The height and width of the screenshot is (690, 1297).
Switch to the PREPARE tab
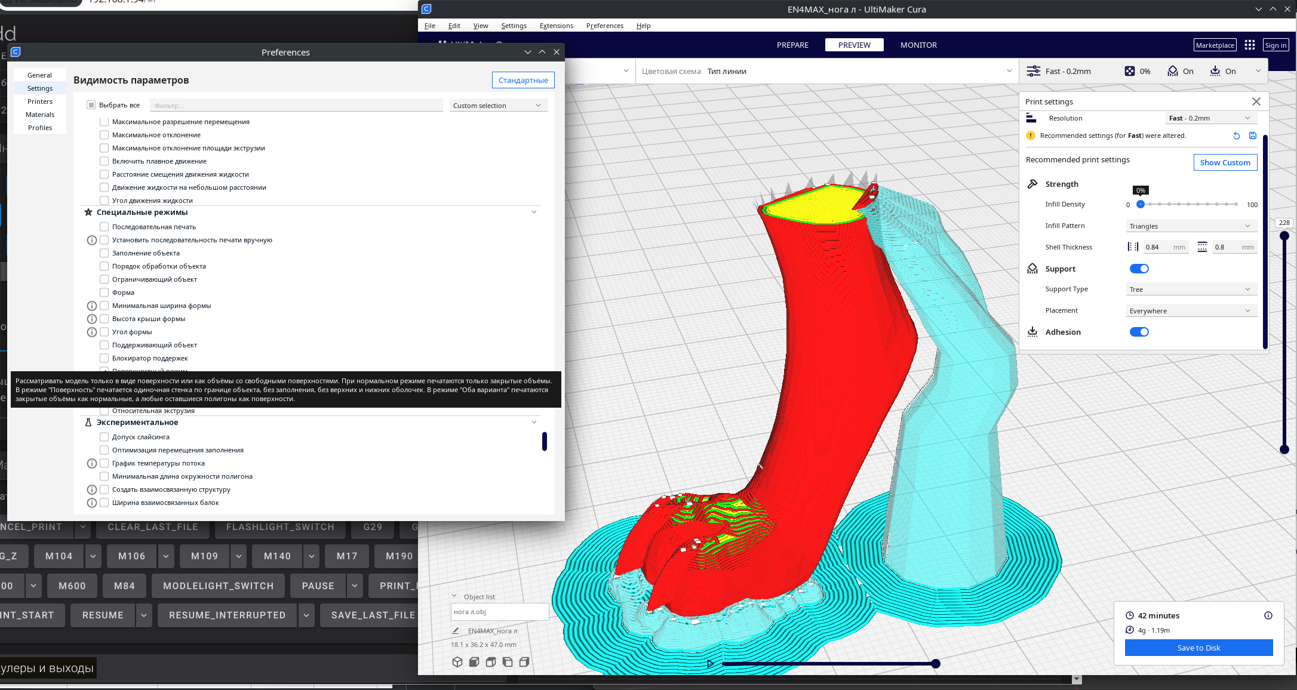click(792, 45)
